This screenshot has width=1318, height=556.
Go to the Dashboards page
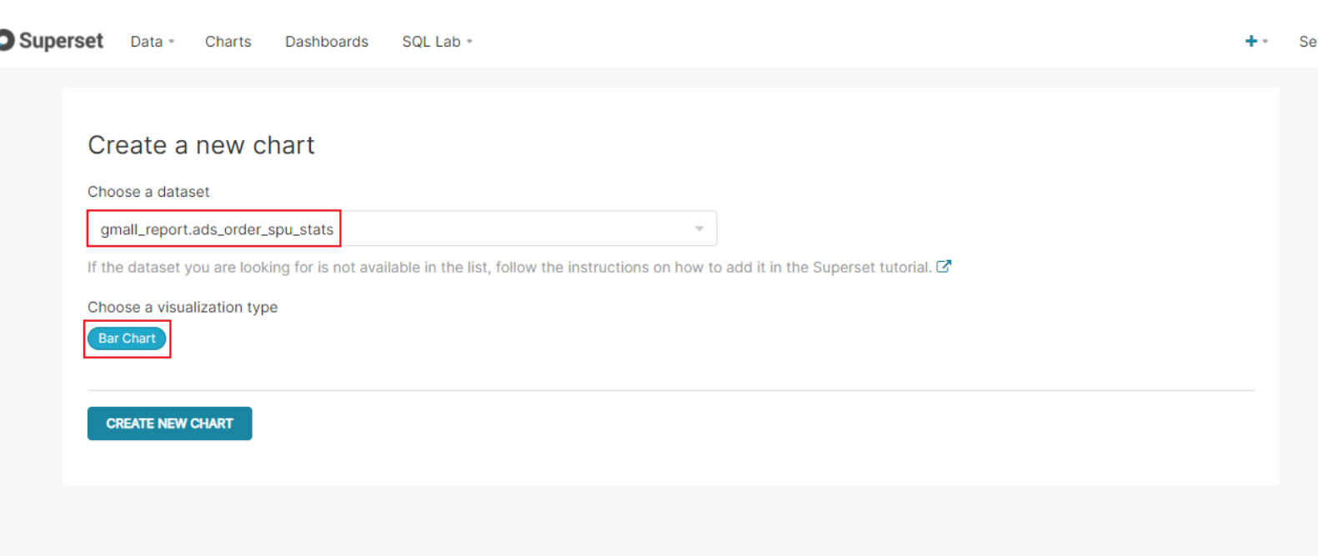(327, 42)
